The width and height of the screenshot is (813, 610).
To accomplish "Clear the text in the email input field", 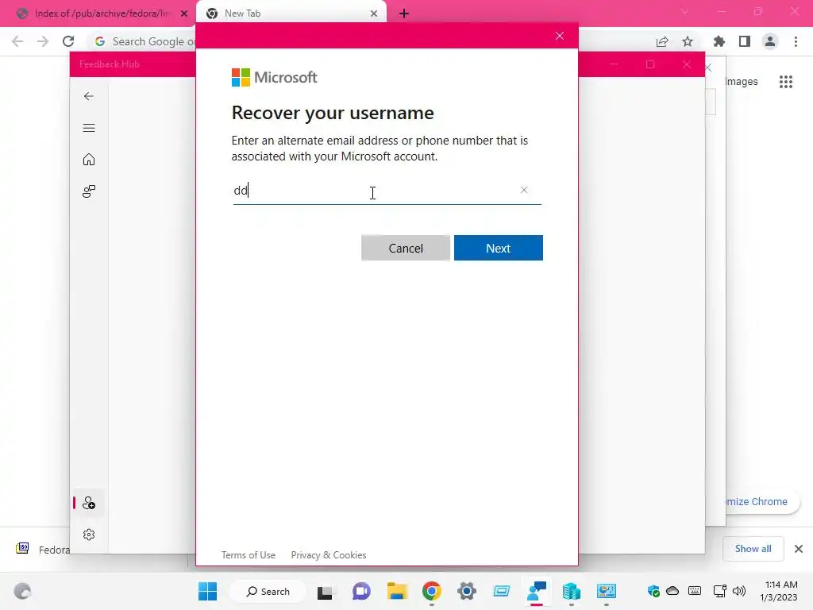I will pyautogui.click(x=524, y=190).
